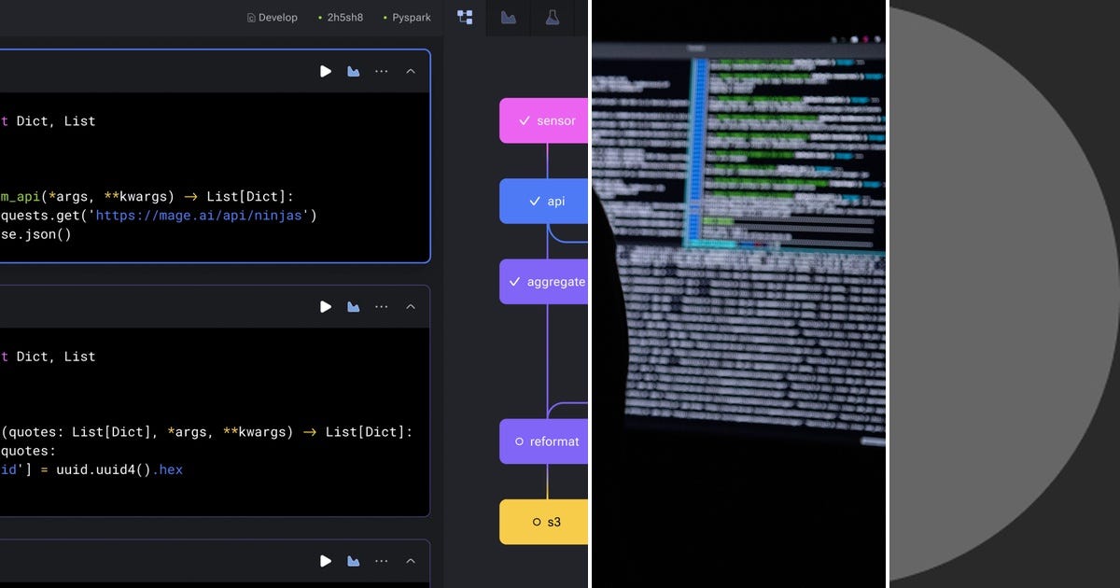Toggle the aggregate block checkmark
The image size is (1120, 588).
[x=514, y=281]
